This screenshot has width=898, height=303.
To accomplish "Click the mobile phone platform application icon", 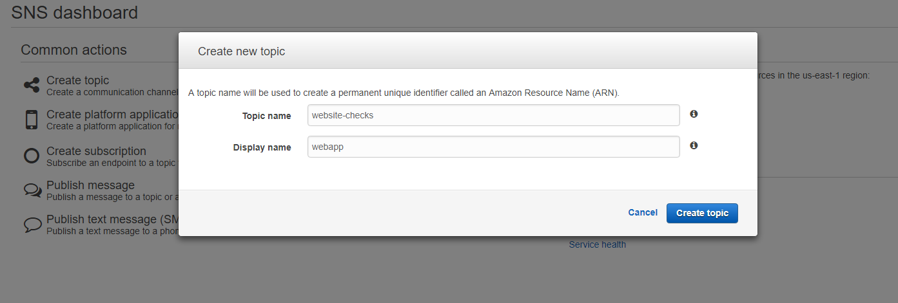I will point(32,120).
